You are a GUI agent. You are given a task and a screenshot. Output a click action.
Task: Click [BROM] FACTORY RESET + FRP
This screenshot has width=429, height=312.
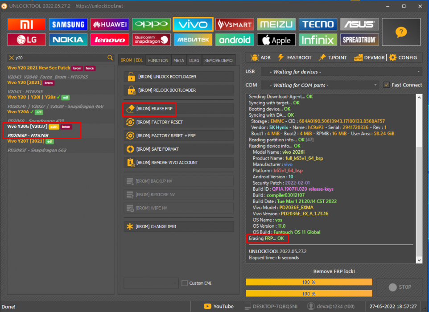pos(179,135)
